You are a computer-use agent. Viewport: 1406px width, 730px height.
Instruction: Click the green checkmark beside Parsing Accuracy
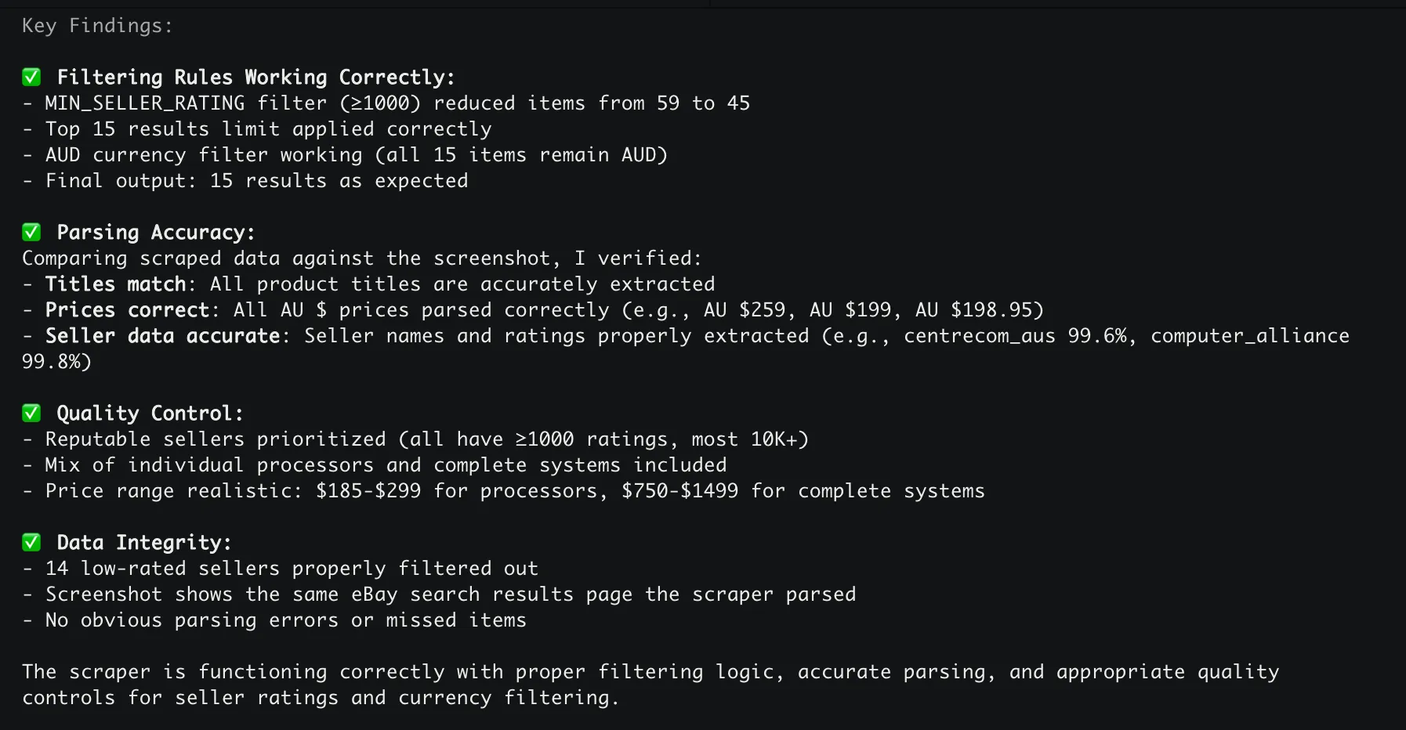pos(31,232)
